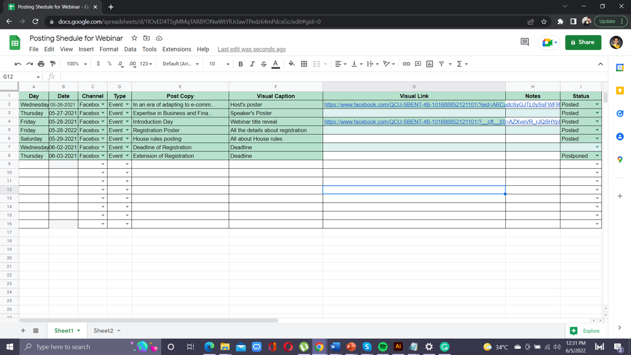631x355 pixels.
Task: Insert a comment from the toolbar
Action: 418,64
